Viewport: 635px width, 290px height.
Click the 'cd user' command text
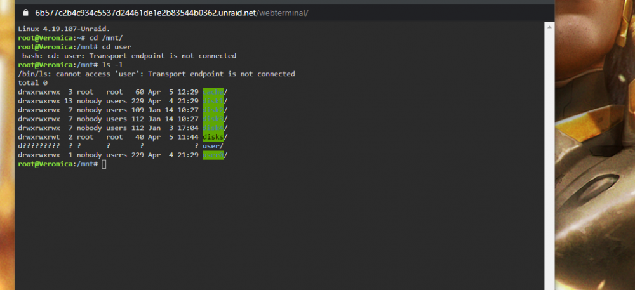point(117,47)
